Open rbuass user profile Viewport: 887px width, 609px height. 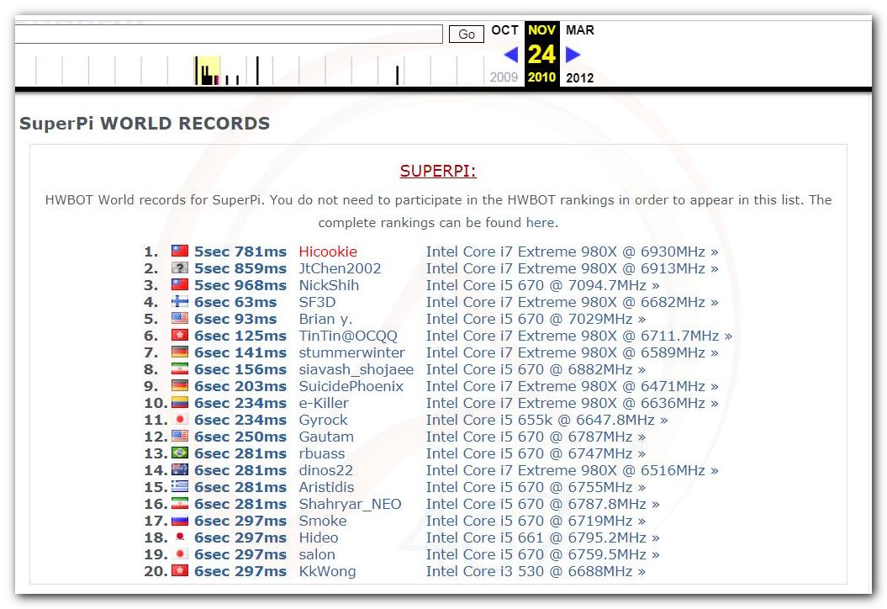point(322,453)
